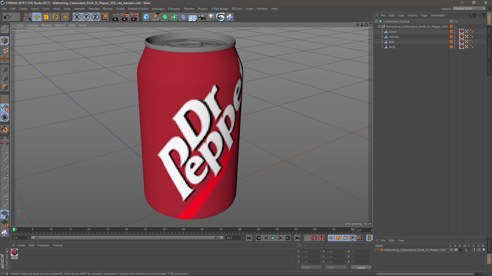
Task: Open the World coordinate system dropdown
Action: pos(311,267)
